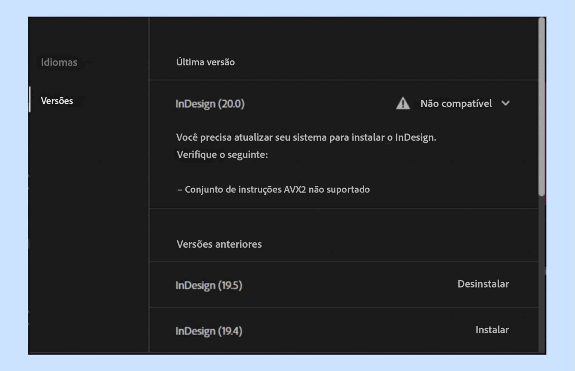Viewport: 575px width, 371px height.
Task: Select the InDesign (19.5) version entry
Action: 209,285
